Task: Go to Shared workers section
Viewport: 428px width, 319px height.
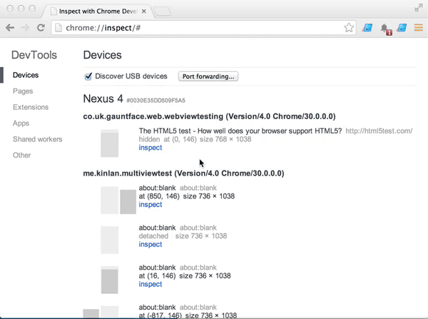Action: tap(38, 139)
